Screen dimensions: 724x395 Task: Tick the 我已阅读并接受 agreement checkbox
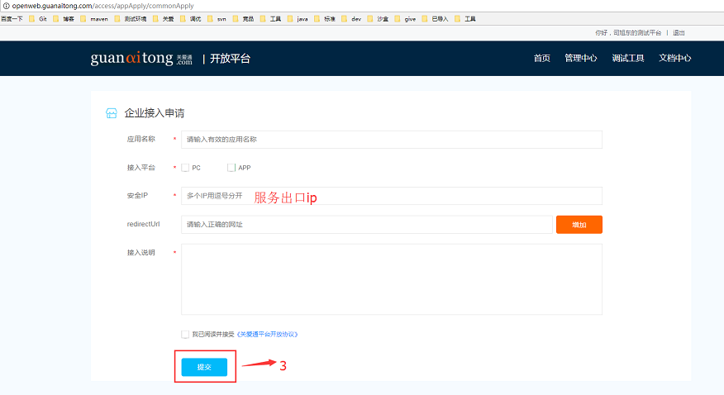[185, 334]
